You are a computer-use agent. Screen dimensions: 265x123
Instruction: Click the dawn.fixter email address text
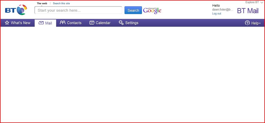point(223,10)
